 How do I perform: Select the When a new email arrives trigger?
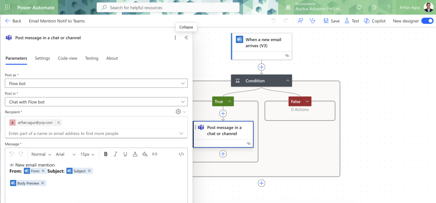tap(261, 46)
